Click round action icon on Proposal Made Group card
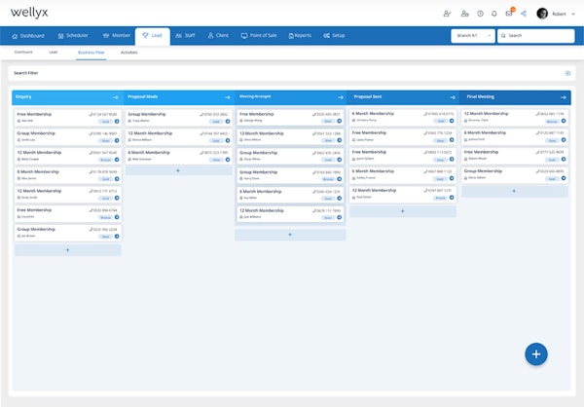 coord(228,121)
